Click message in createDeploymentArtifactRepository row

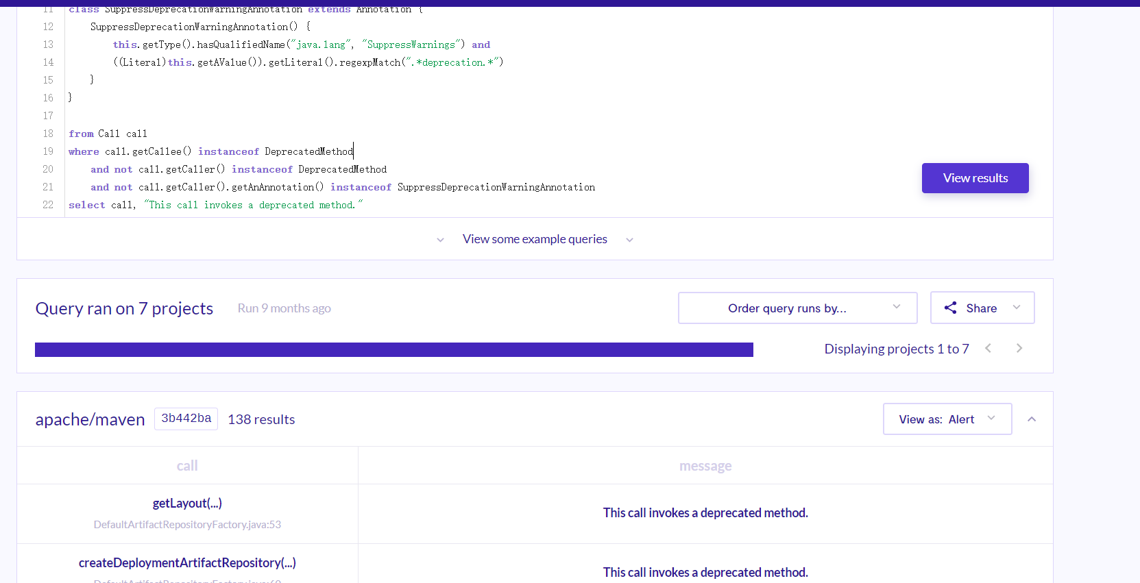pyautogui.click(x=705, y=572)
